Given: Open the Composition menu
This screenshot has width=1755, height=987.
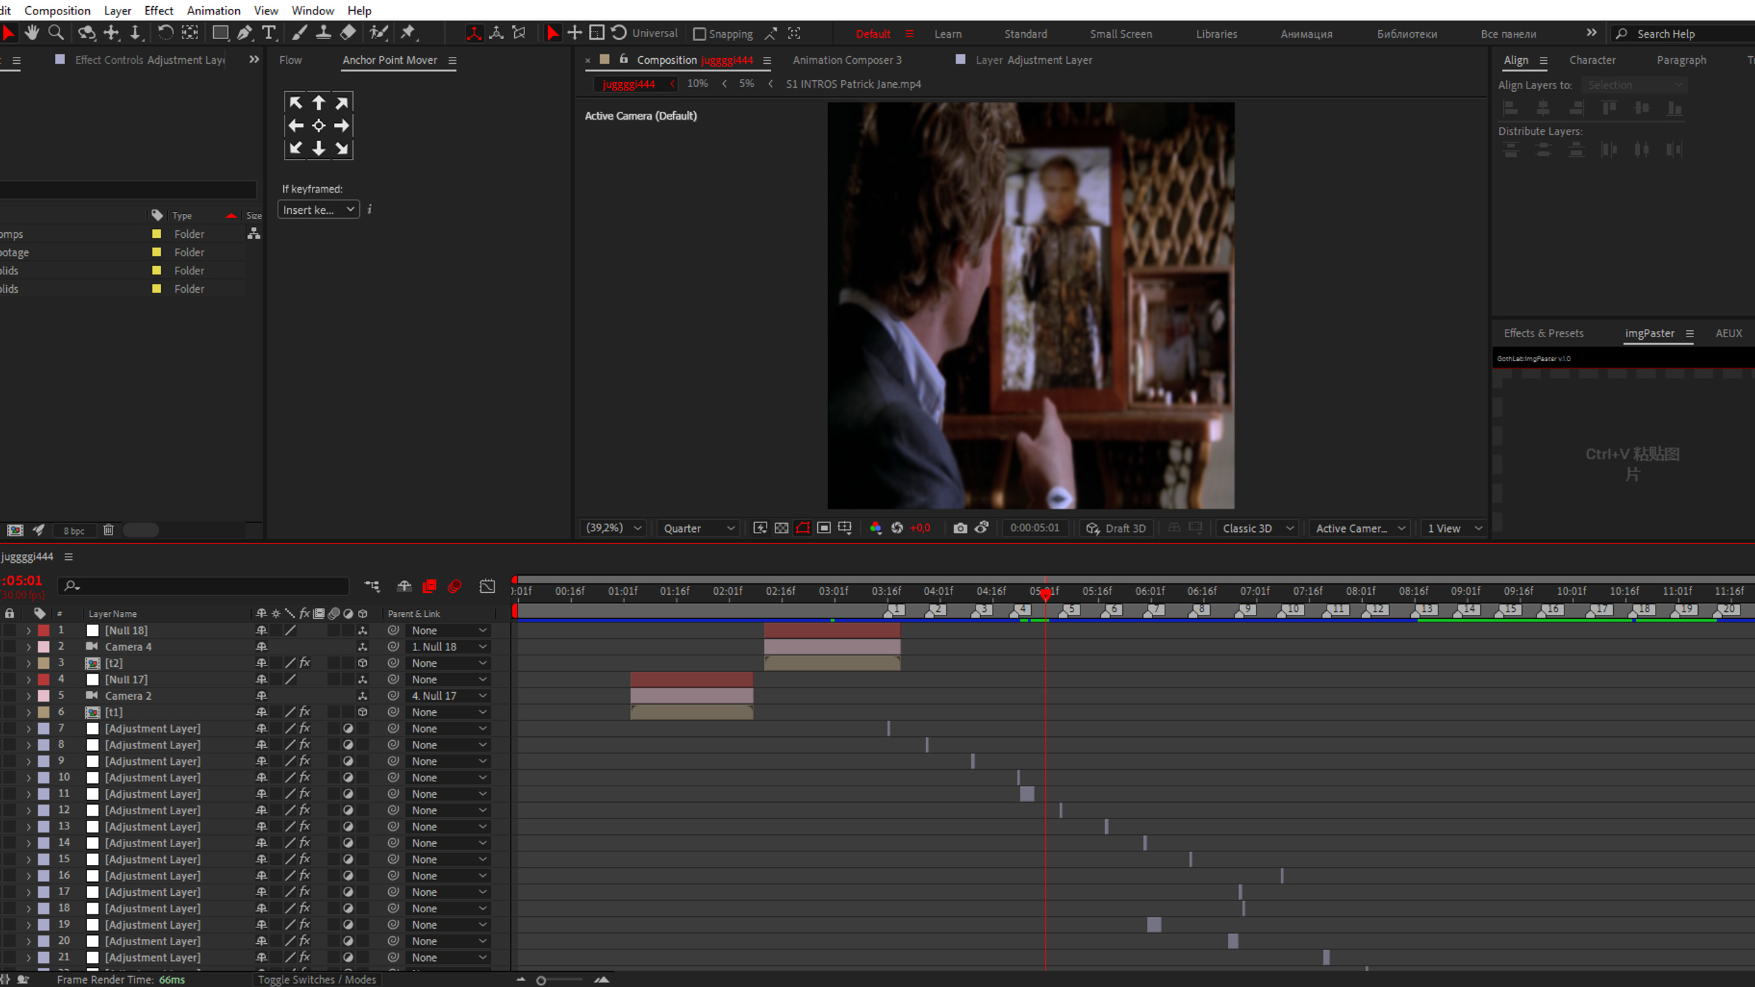Looking at the screenshot, I should point(58,10).
